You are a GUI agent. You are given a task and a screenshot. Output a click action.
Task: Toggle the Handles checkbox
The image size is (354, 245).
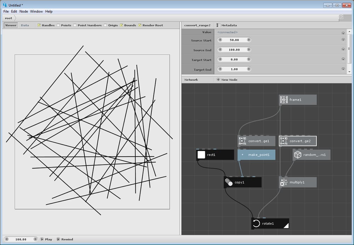pyautogui.click(x=39, y=25)
